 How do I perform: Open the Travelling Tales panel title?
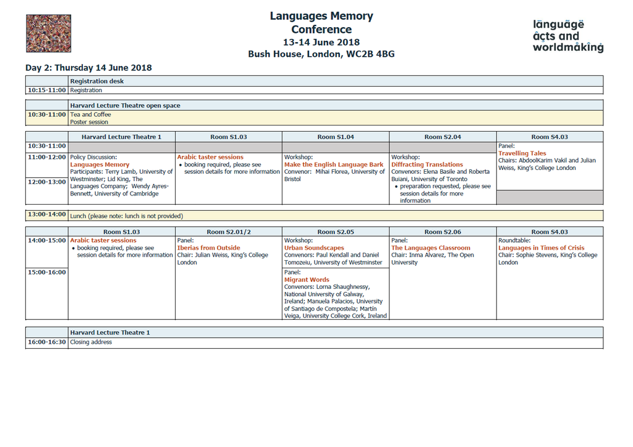point(522,153)
